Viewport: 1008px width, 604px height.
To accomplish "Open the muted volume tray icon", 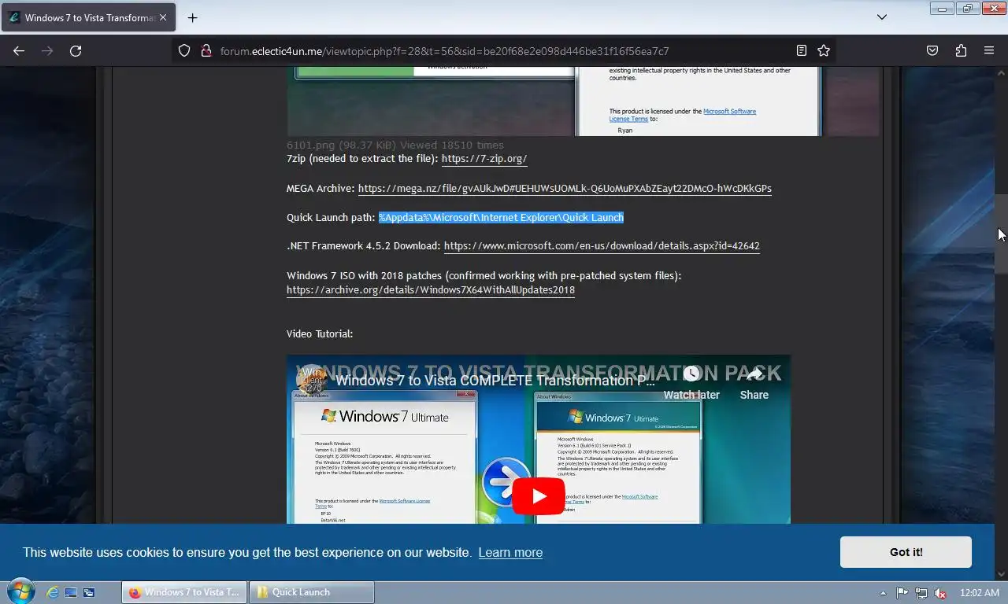I will 939,593.
